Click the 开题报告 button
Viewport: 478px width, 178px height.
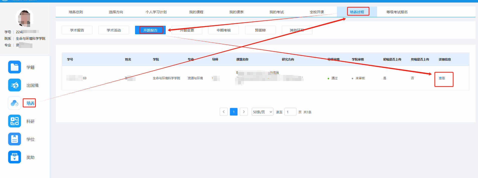[150, 30]
